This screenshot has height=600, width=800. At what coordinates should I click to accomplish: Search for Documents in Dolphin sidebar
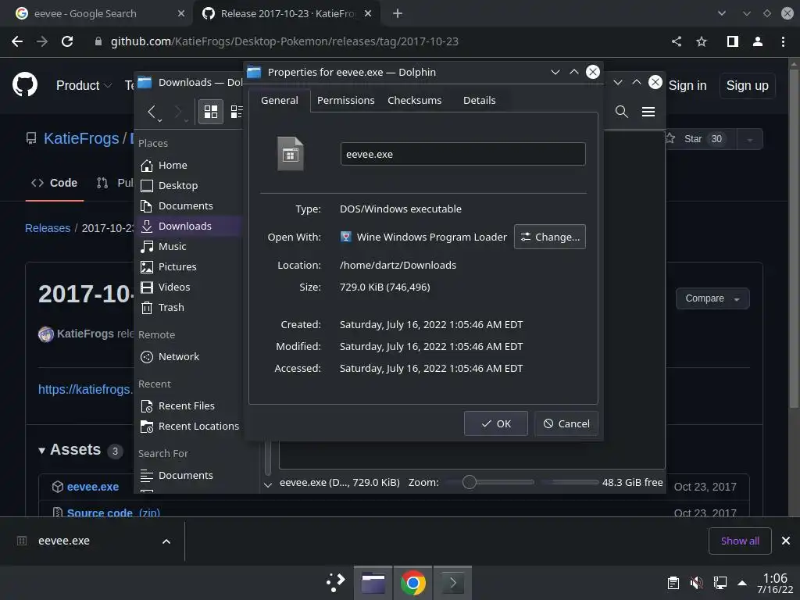click(x=187, y=476)
